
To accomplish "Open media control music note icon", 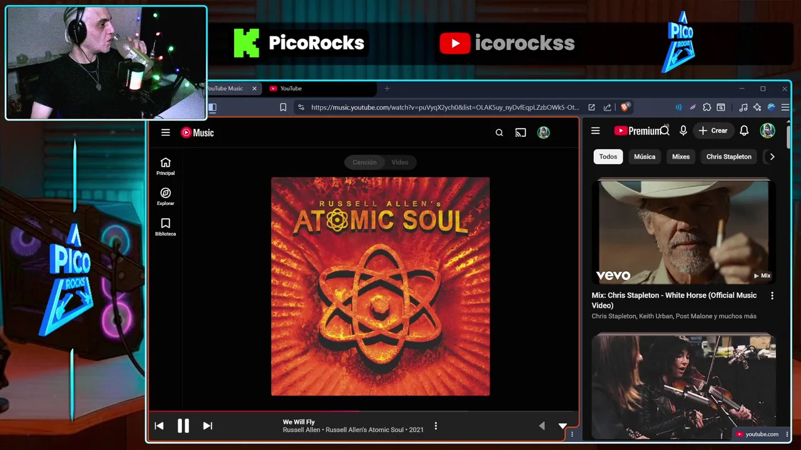I will (x=743, y=107).
